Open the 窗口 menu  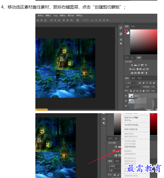point(71,16)
